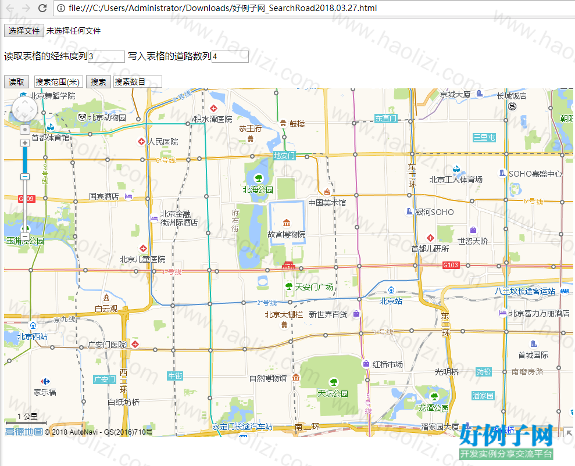
Task: Zoom in with the map plus button
Action: tap(24, 143)
